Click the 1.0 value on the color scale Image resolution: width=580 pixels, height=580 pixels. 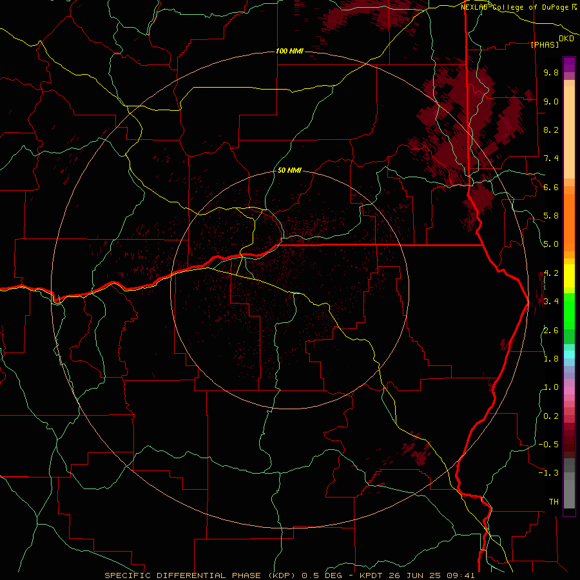[x=551, y=387]
